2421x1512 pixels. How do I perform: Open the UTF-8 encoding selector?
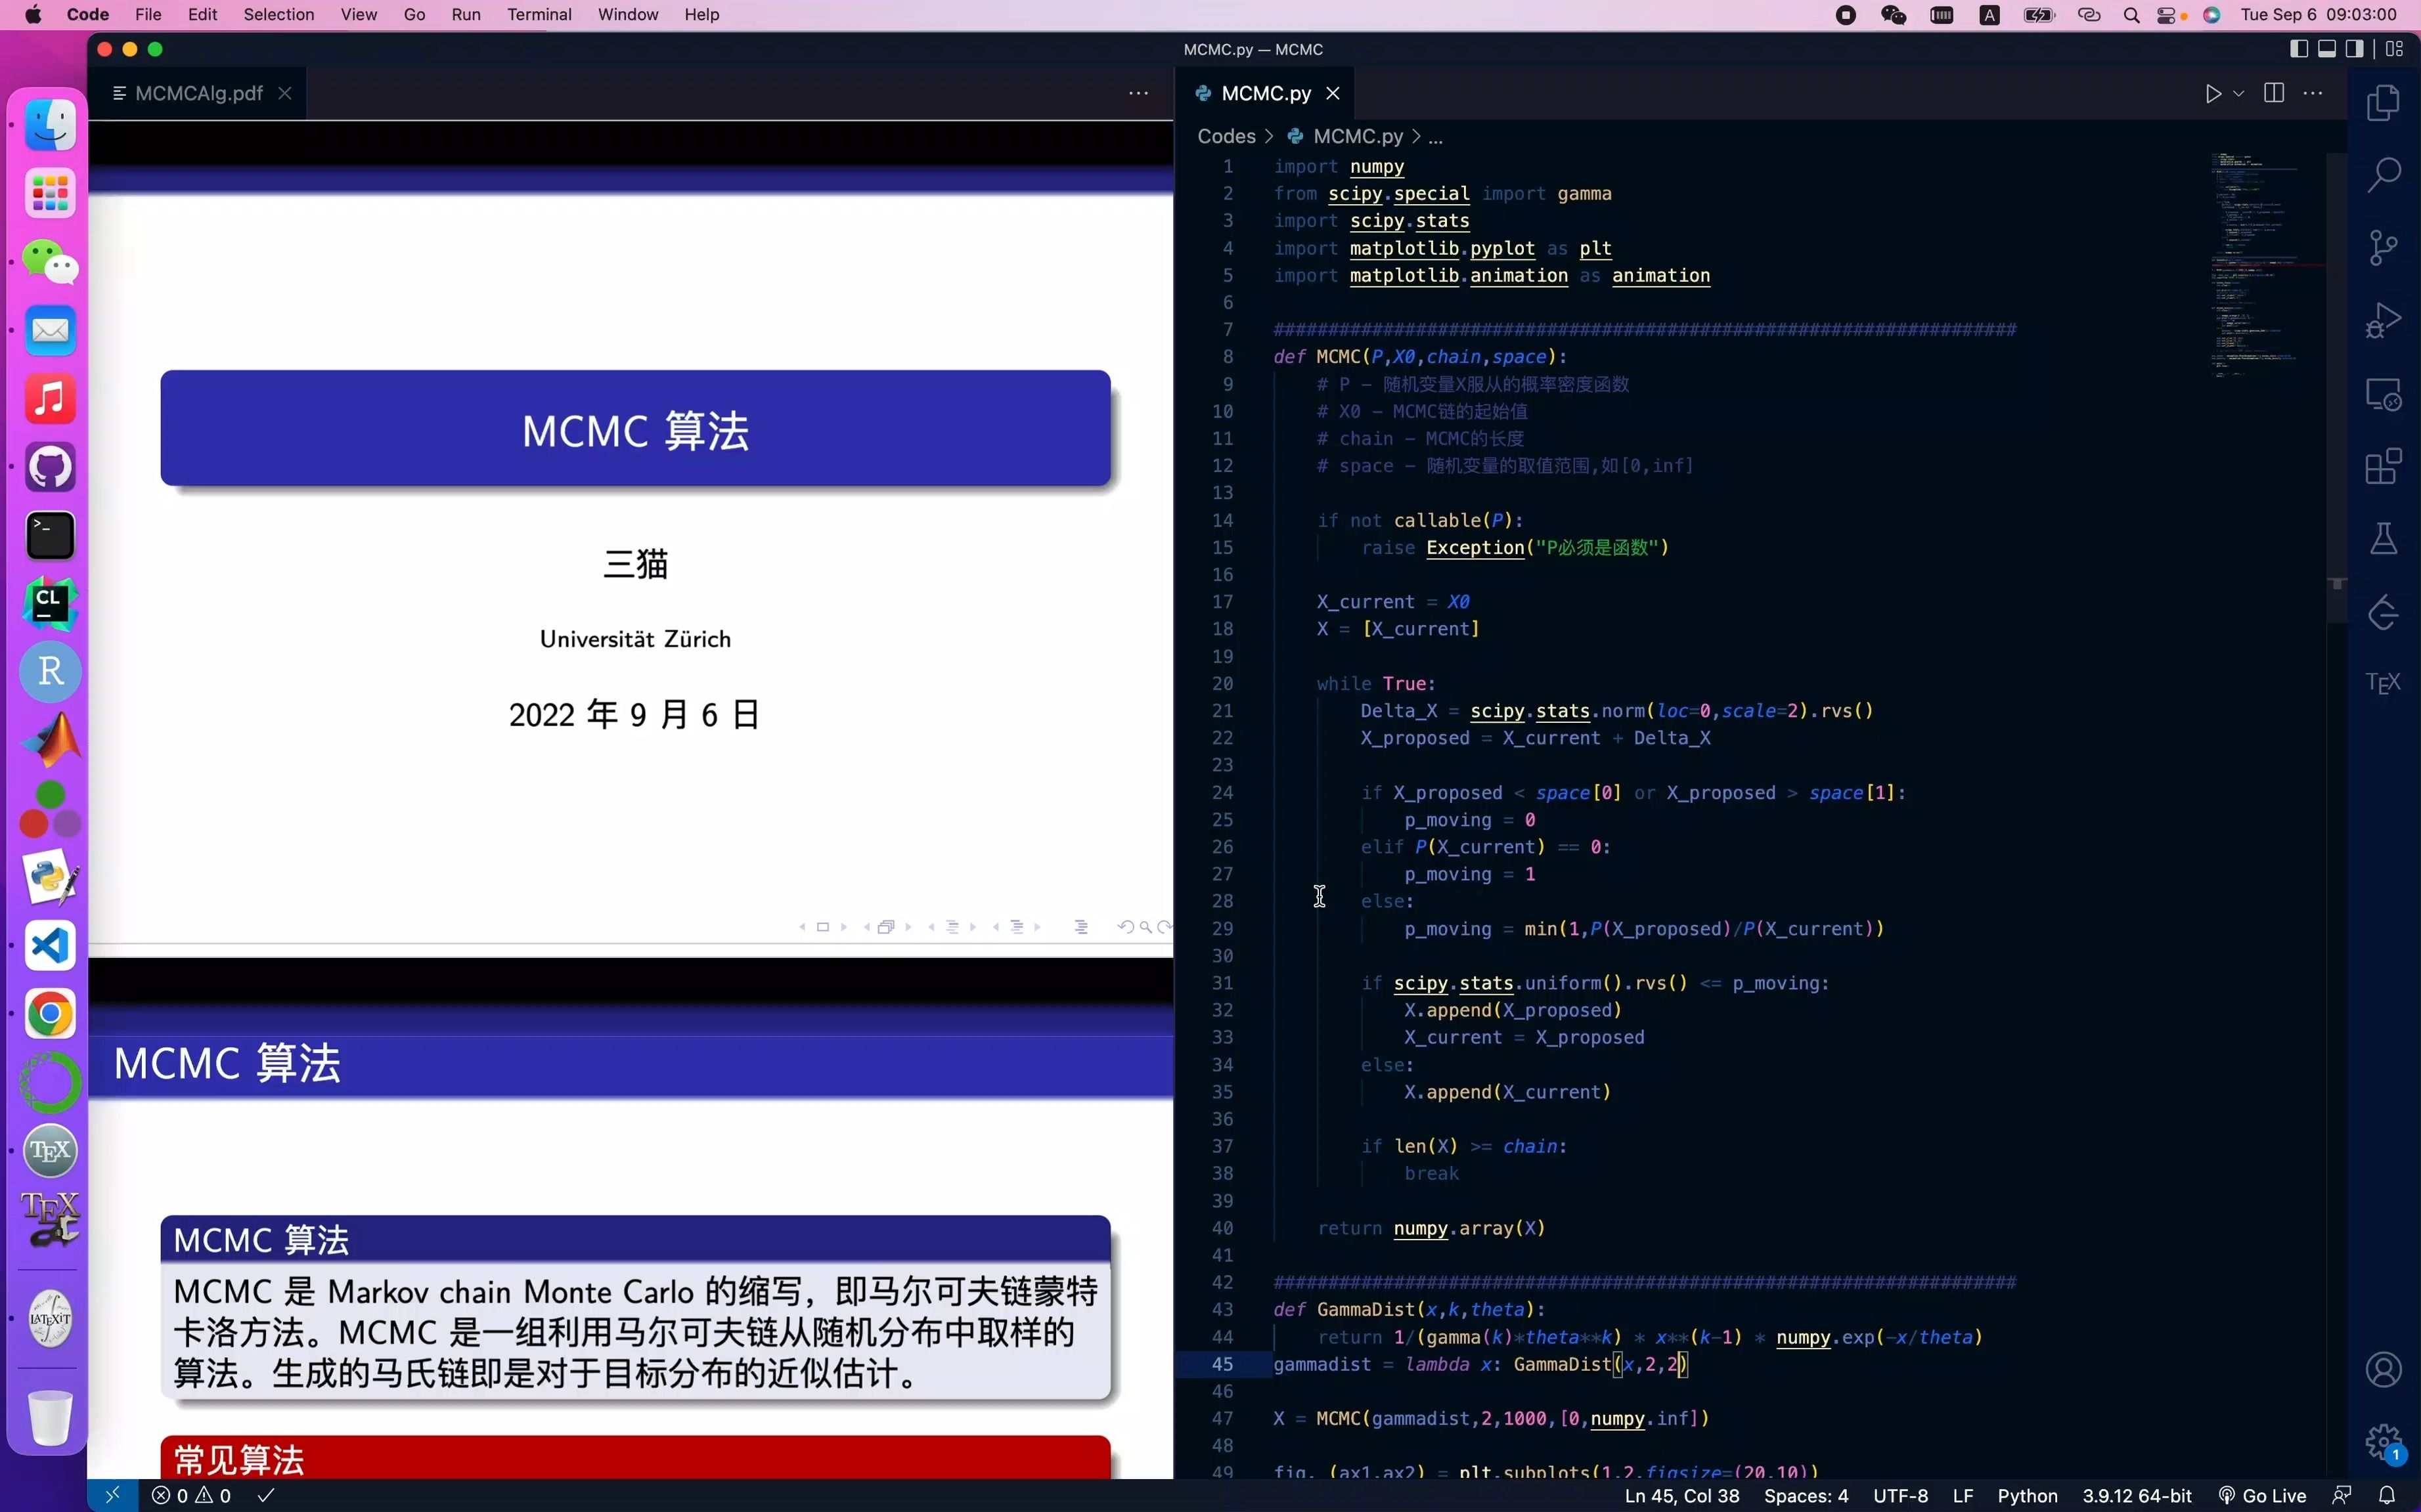pos(1899,1496)
